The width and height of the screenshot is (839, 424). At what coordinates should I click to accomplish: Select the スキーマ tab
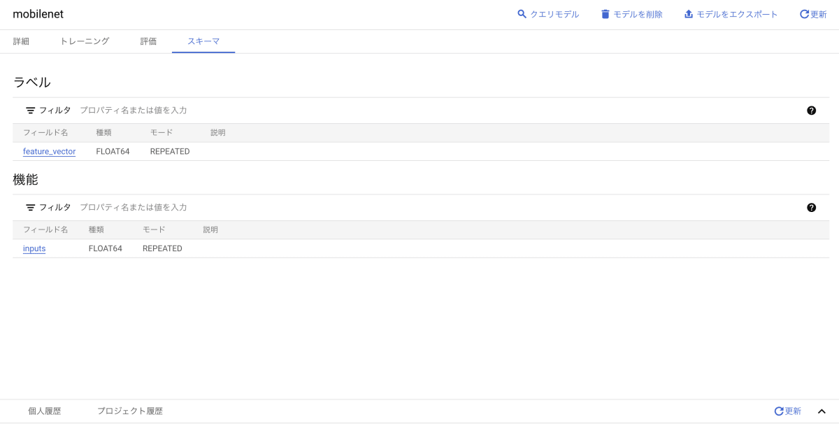[x=203, y=41]
